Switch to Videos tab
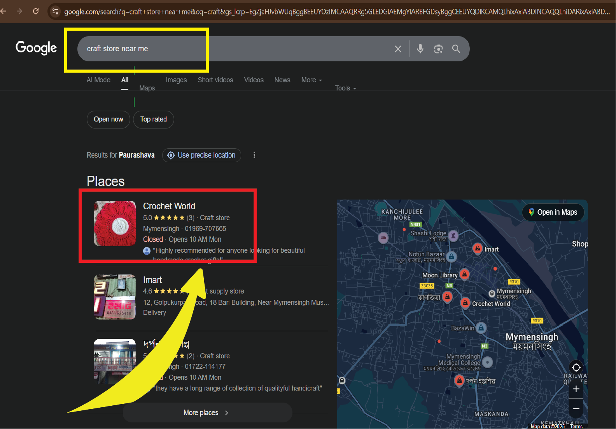The image size is (616, 429). (254, 80)
